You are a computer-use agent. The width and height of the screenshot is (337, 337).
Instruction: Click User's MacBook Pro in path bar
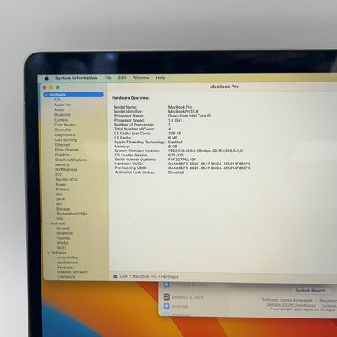[x=138, y=276]
